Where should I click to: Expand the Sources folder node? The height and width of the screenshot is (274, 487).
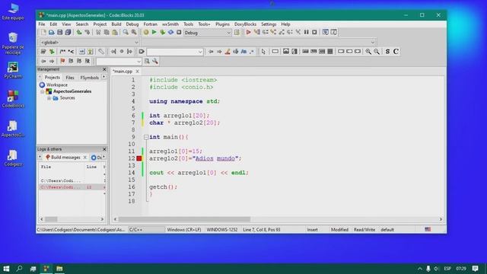click(49, 98)
